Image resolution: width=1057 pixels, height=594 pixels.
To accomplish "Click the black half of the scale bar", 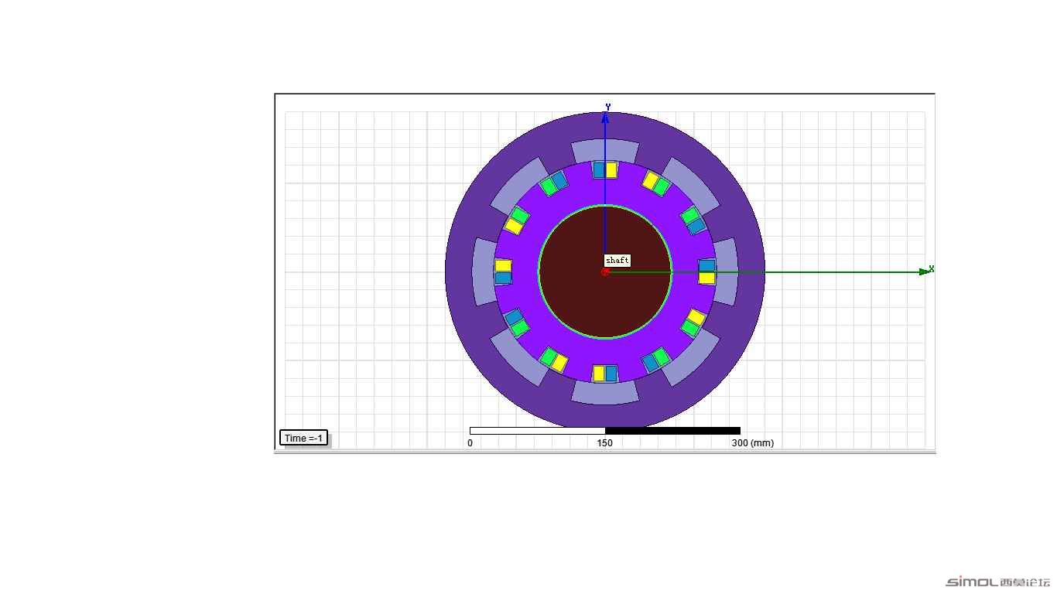I will tap(672, 431).
